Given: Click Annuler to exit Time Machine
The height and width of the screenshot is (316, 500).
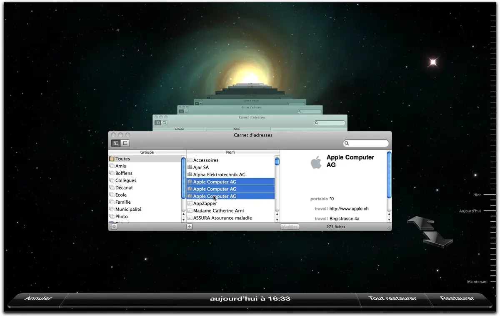Looking at the screenshot, I should 38,298.
